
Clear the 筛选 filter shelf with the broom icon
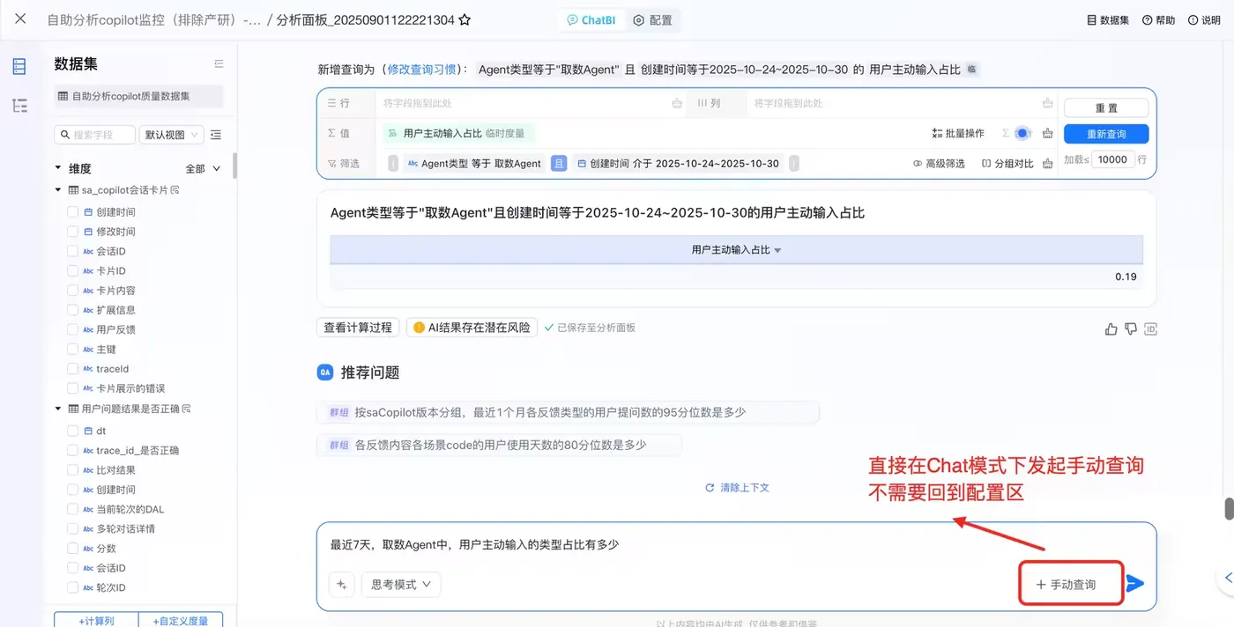tap(1047, 164)
